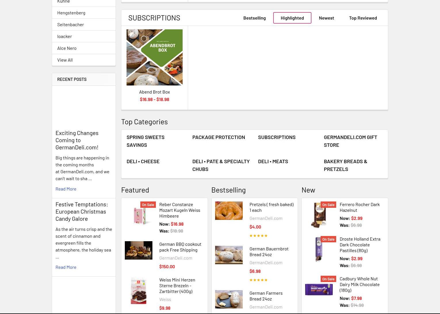Click German Farmers Bread 24oz title
Image resolution: width=440 pixels, height=314 pixels.
[x=266, y=296]
